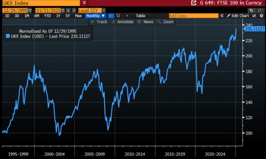Click the 2000-2004 x-axis label

54,154
